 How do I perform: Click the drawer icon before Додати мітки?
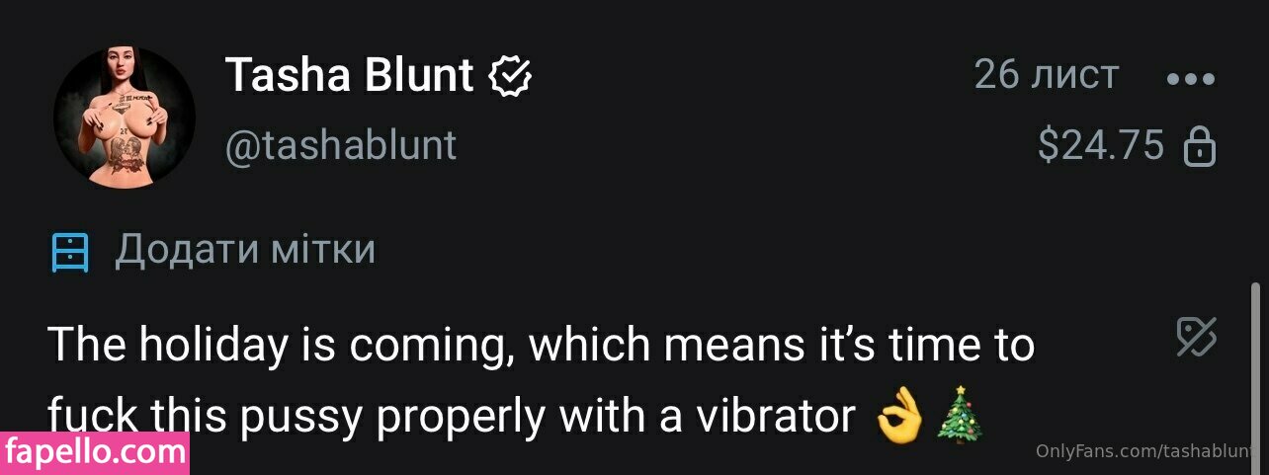(x=70, y=253)
